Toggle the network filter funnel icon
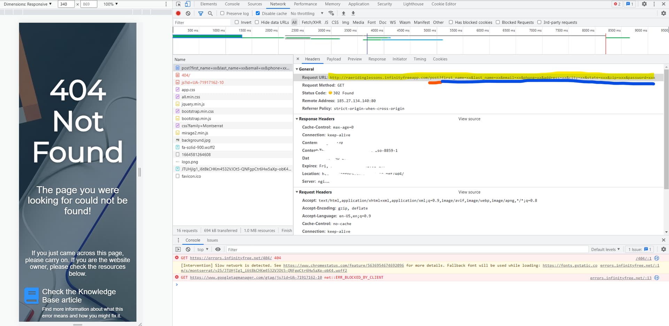 point(201,13)
